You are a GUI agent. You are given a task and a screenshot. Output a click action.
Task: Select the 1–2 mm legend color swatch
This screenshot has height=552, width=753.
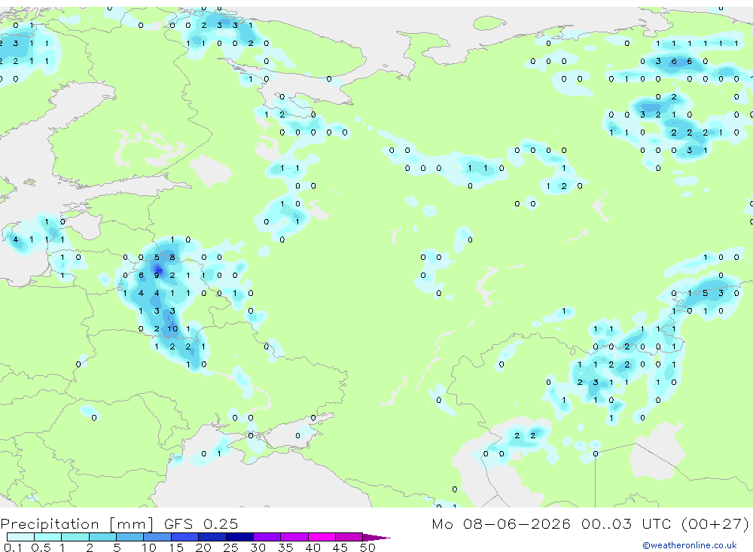coord(75,537)
